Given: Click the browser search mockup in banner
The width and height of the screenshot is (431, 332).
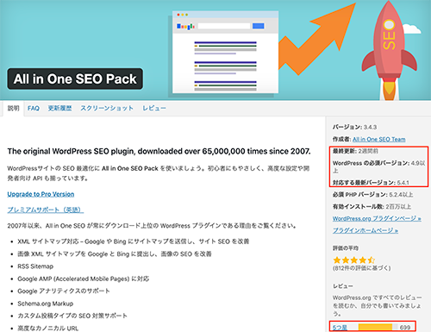Looking at the screenshot, I should (225, 52).
